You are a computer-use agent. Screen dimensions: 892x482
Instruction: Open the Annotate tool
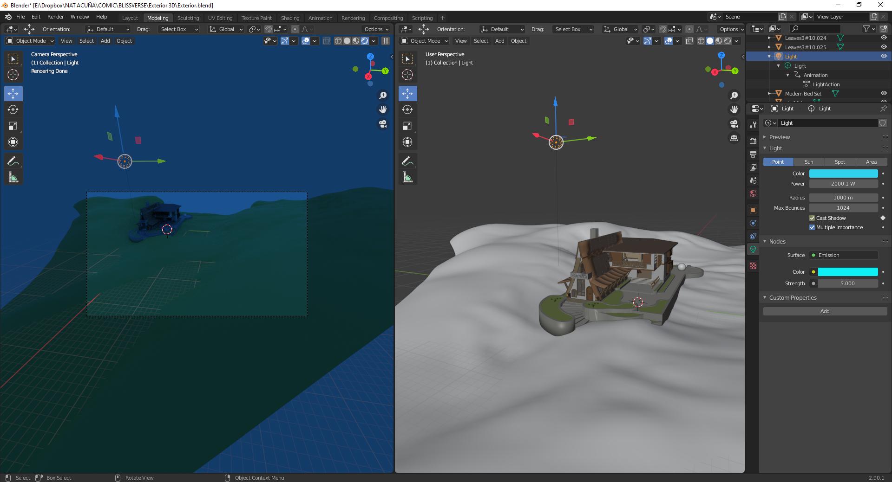click(x=13, y=161)
